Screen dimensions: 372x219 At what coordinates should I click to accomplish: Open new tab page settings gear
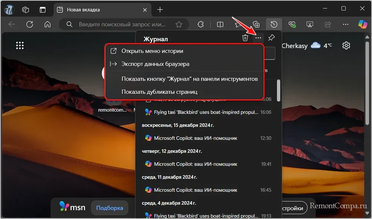click(x=346, y=46)
